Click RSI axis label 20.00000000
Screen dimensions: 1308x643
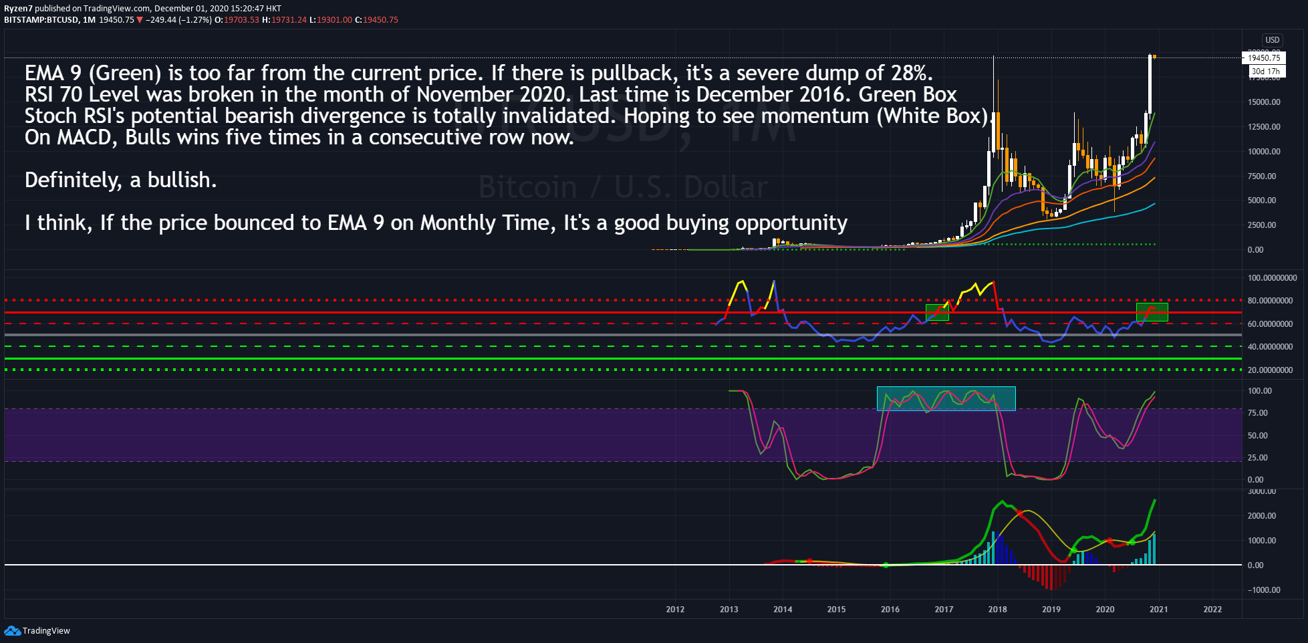pos(1270,370)
